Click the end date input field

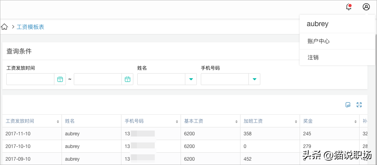point(98,79)
